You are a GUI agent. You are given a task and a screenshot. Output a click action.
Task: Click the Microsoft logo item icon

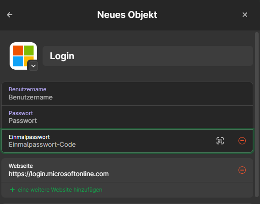point(23,55)
